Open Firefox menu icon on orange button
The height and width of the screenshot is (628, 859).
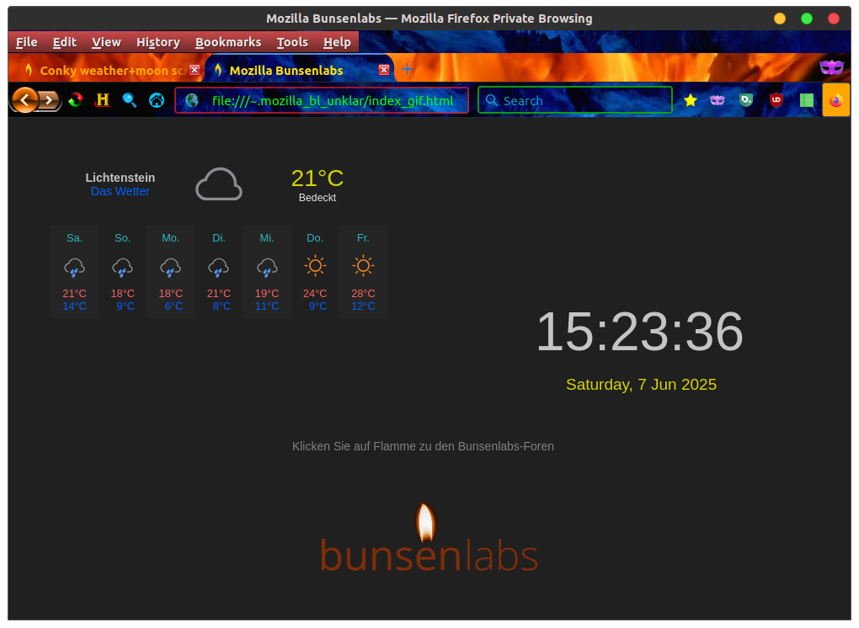pyautogui.click(x=836, y=100)
